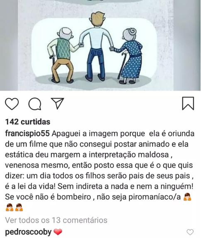The image size is (201, 238).
Task: Tap the illustrated post image
Action: 100,45
